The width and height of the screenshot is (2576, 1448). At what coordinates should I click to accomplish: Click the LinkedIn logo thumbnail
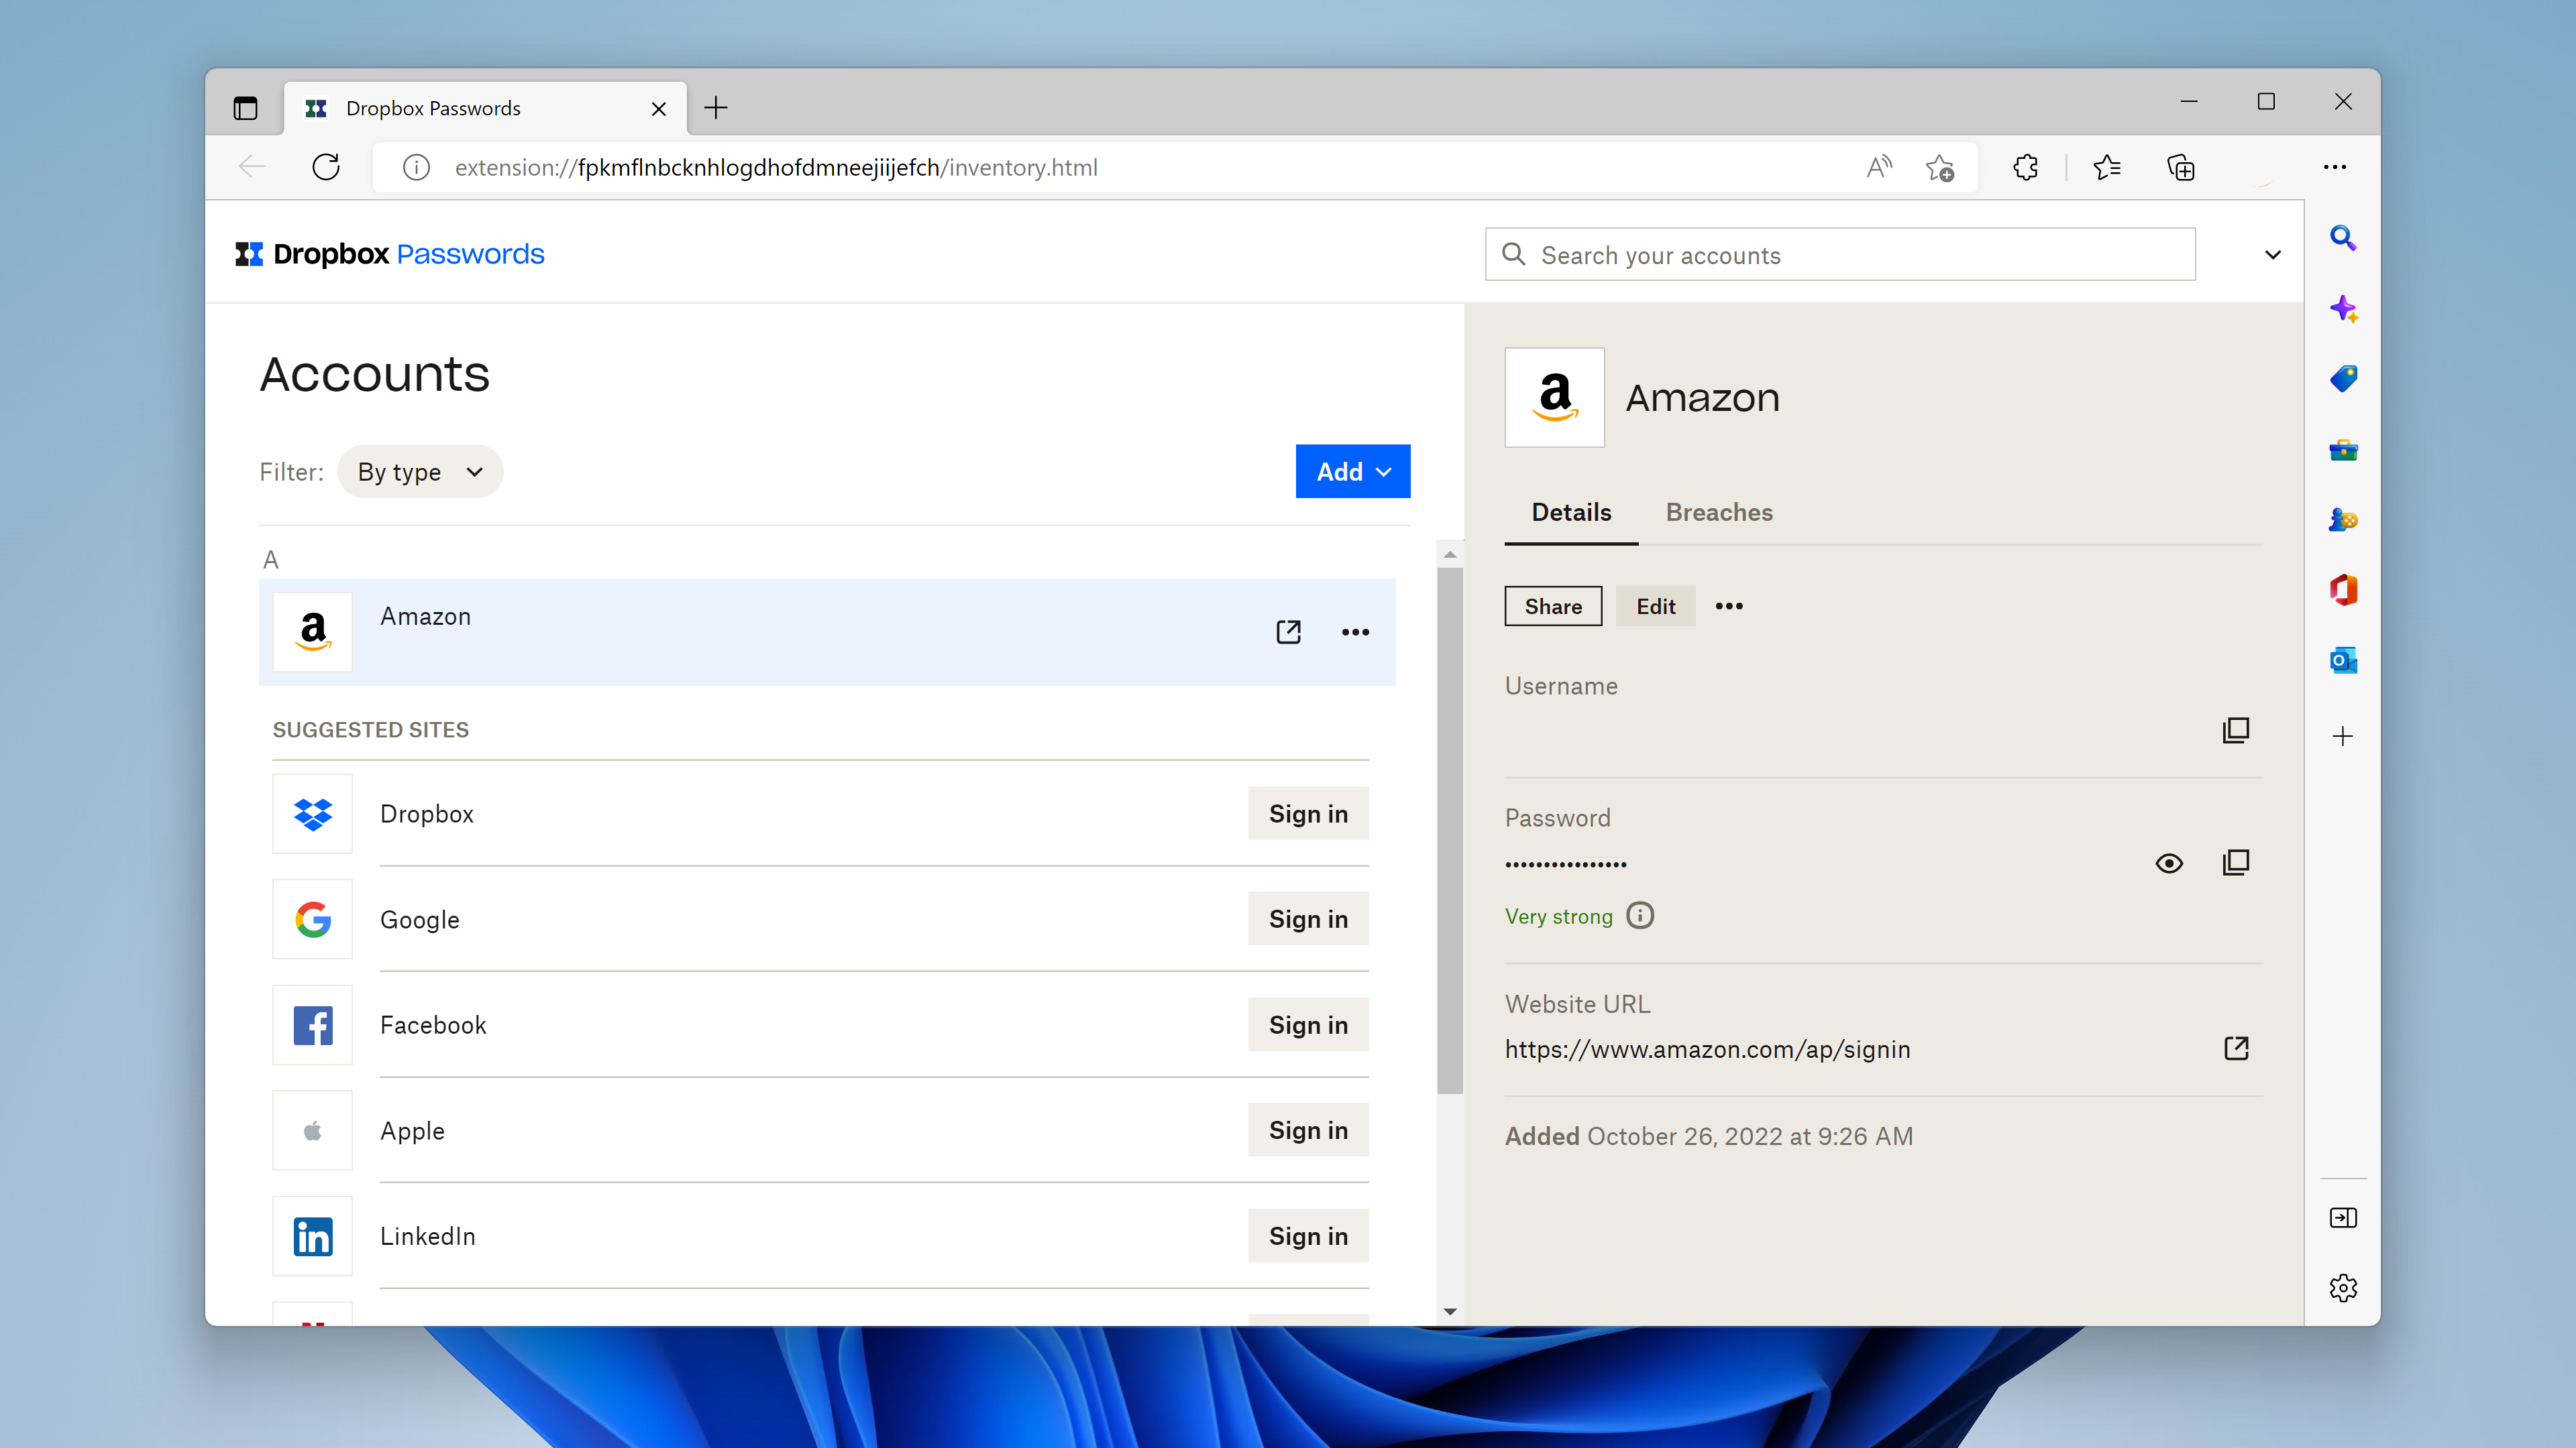point(312,1236)
